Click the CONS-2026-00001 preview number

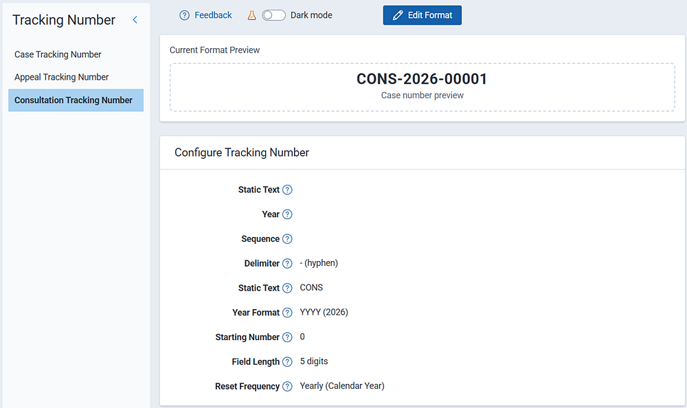click(x=422, y=79)
